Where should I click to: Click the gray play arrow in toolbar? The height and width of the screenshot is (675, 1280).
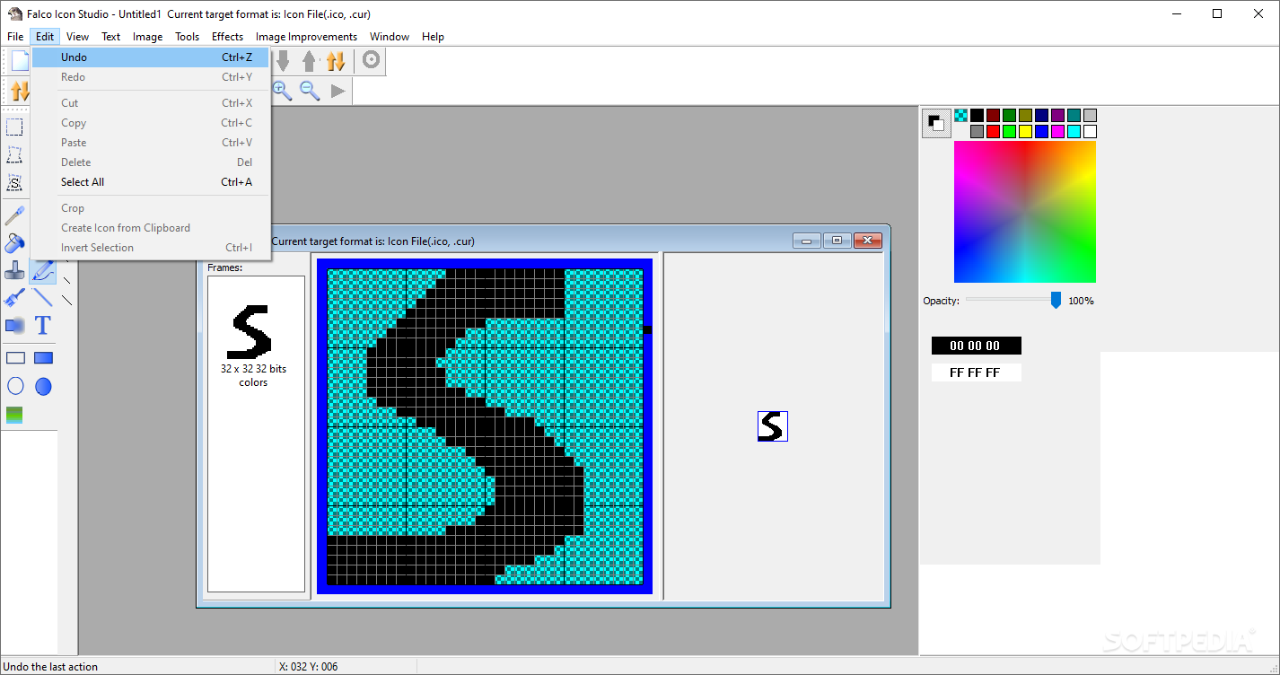click(x=338, y=90)
